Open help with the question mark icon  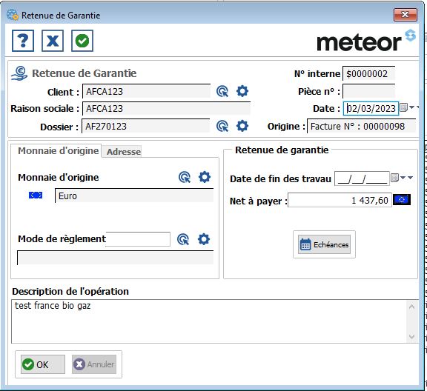tap(23, 41)
